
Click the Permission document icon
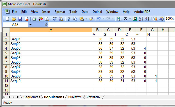(27, 19)
